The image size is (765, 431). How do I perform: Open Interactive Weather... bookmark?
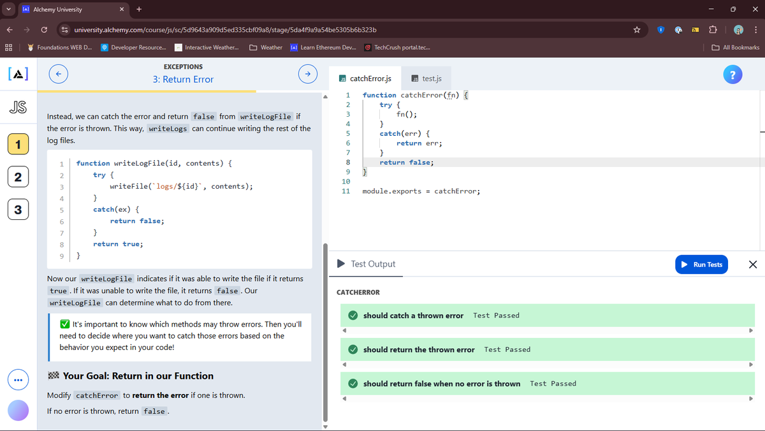pos(207,47)
